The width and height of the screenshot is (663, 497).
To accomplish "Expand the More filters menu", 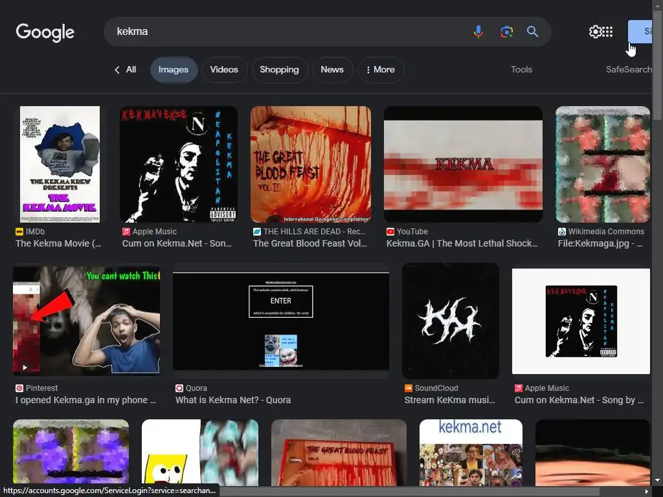I will click(x=381, y=70).
